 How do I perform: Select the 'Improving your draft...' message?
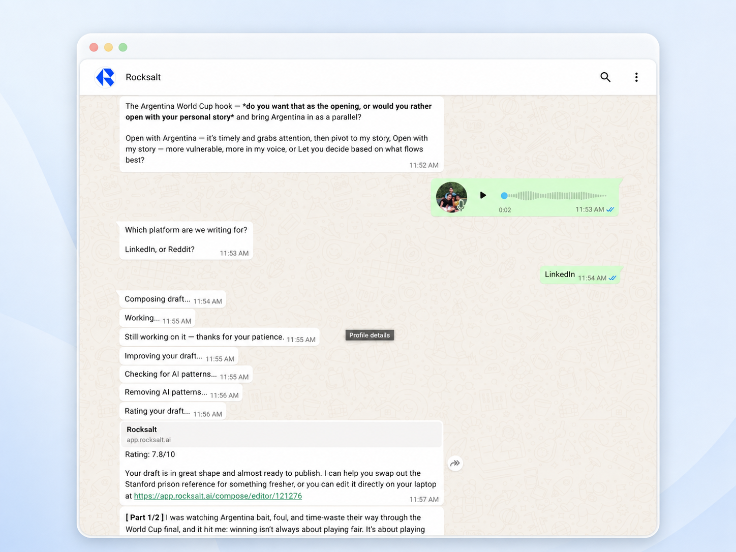click(x=179, y=356)
